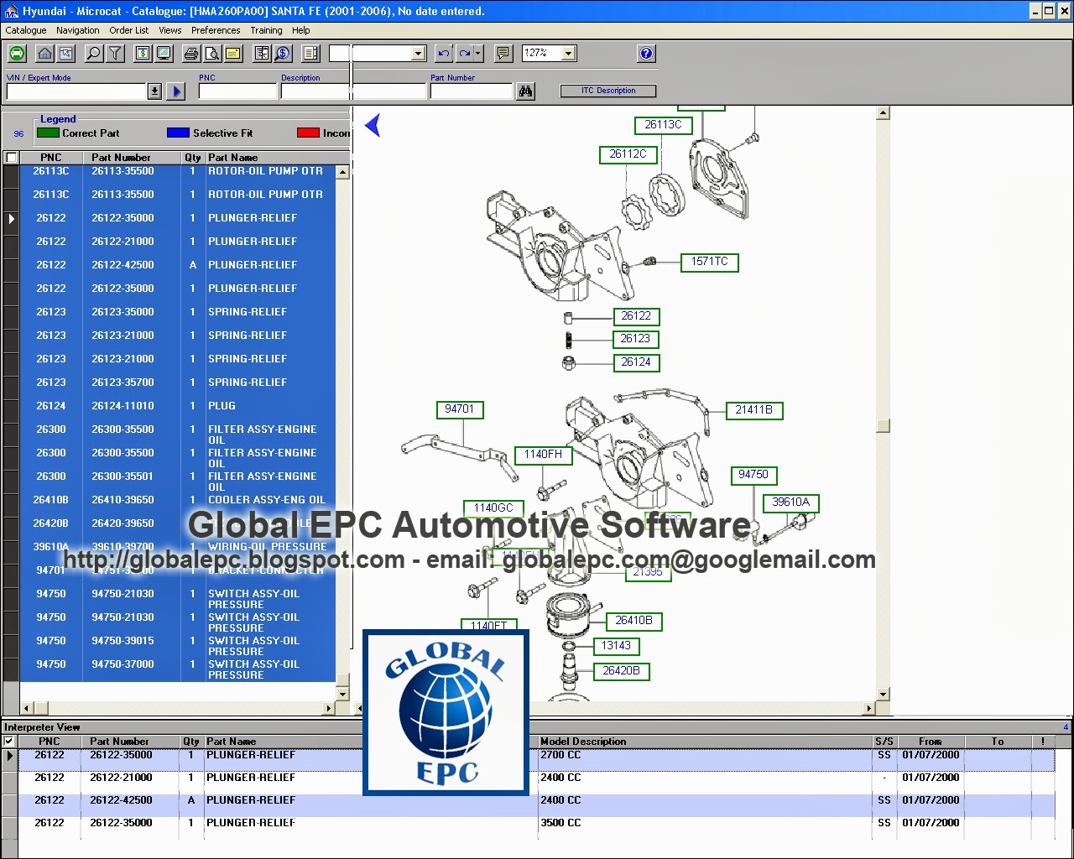The height and width of the screenshot is (859, 1074).
Task: Click the blue Selective Fit legend swatch
Action: click(178, 133)
